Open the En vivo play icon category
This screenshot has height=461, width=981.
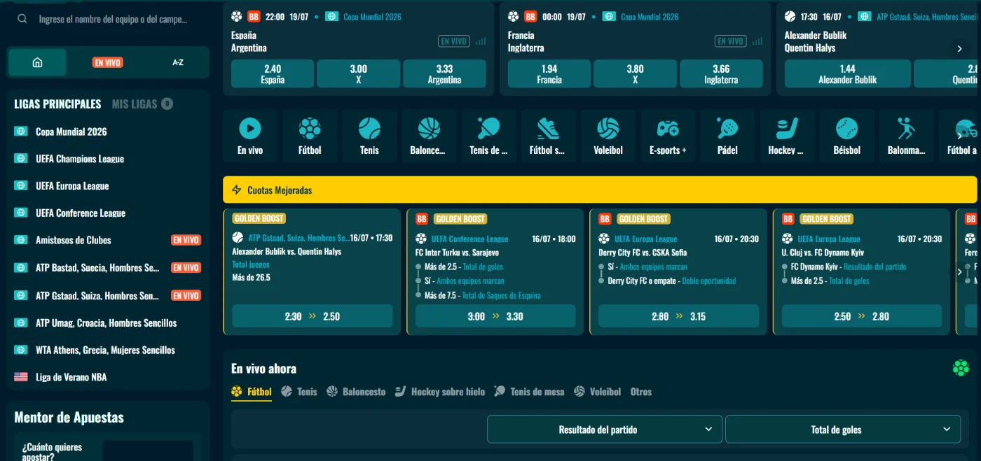250,136
